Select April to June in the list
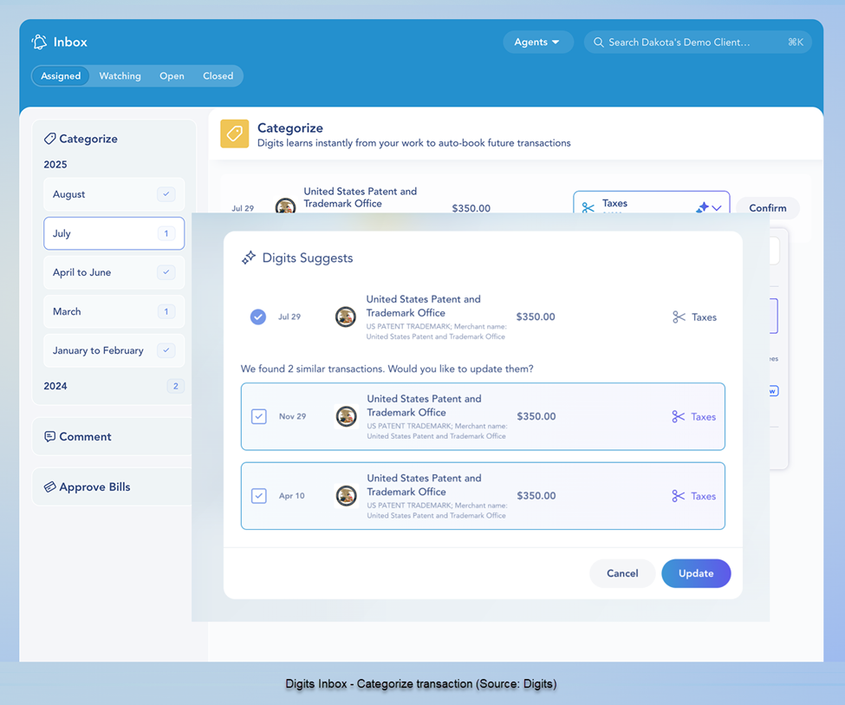This screenshot has height=705, width=845. coord(114,272)
